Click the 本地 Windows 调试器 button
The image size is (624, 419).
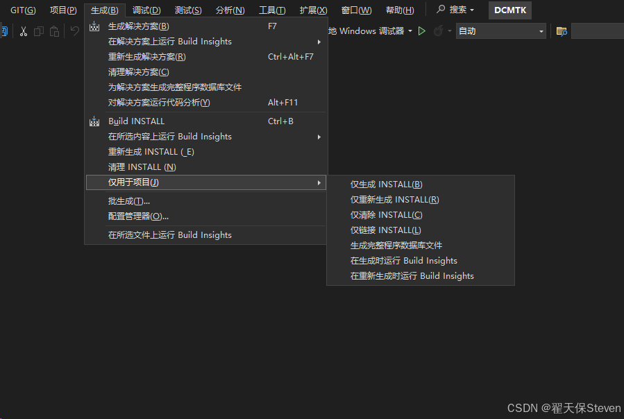click(x=366, y=31)
